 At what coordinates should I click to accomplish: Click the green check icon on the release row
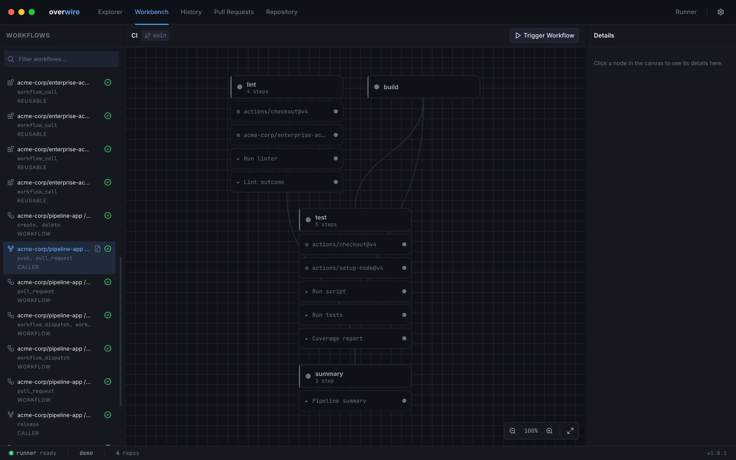(x=108, y=415)
